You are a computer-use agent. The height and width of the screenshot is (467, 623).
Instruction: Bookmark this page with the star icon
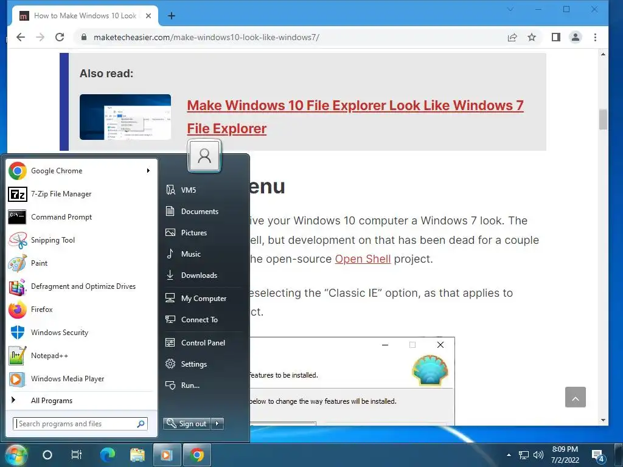point(532,37)
